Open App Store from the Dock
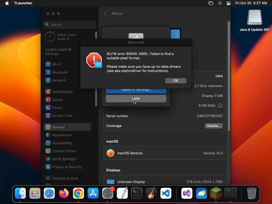 (x=93, y=193)
